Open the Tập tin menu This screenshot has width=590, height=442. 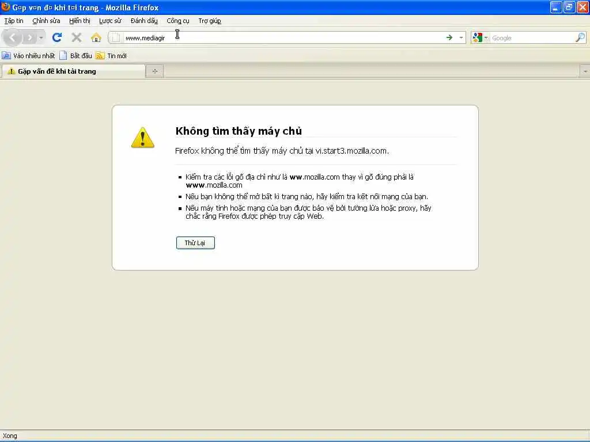[14, 21]
